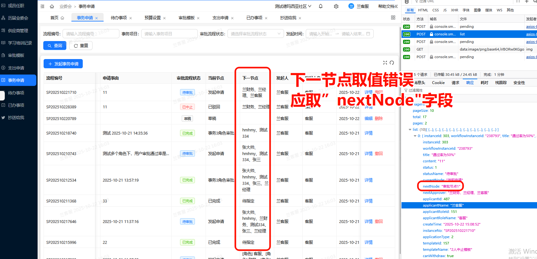Open the Cookie tab in request details
The width and height of the screenshot is (537, 259).
[438, 83]
